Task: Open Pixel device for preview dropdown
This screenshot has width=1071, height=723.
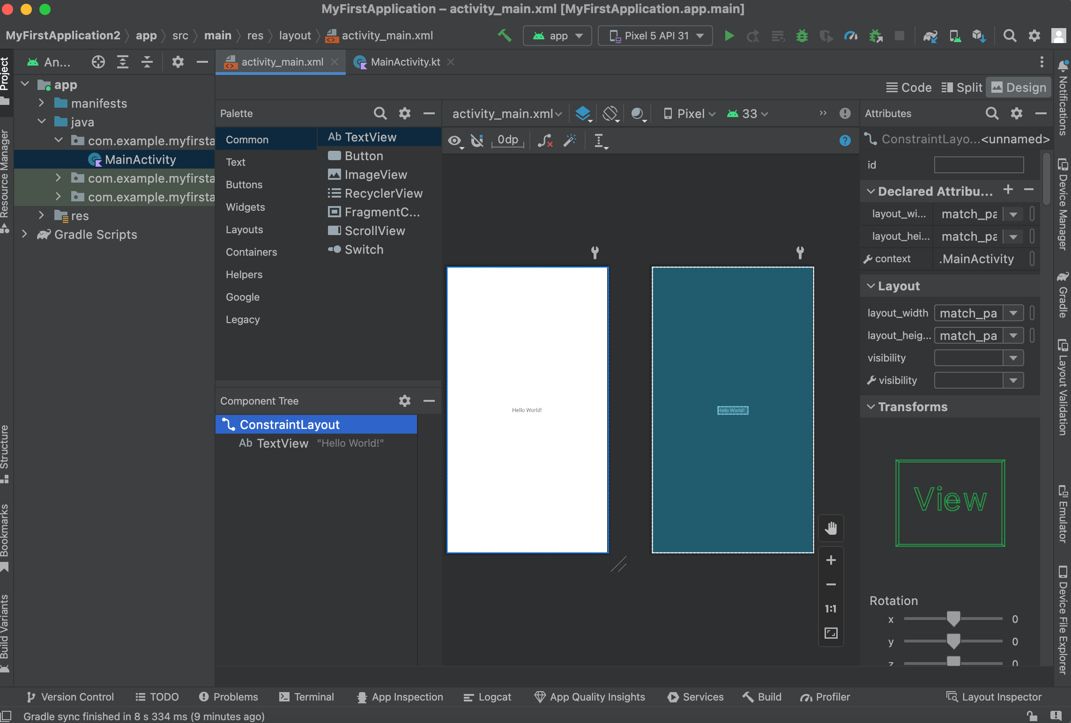Action: pos(690,114)
